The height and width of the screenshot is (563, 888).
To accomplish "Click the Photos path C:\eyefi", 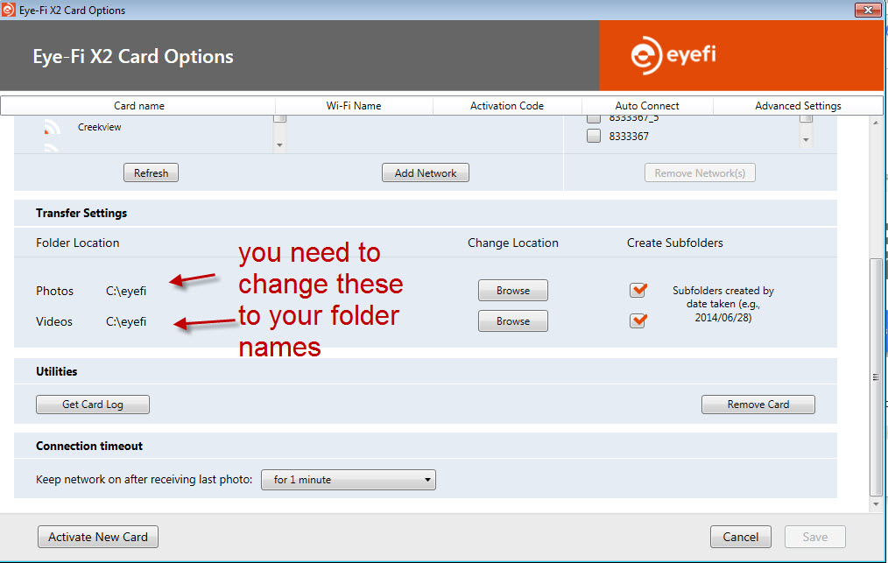I will click(x=126, y=291).
